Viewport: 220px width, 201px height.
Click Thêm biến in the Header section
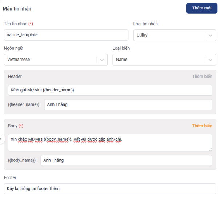coord(202,77)
